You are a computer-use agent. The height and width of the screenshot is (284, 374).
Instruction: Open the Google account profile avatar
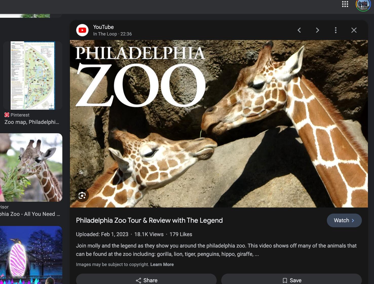pos(363,5)
